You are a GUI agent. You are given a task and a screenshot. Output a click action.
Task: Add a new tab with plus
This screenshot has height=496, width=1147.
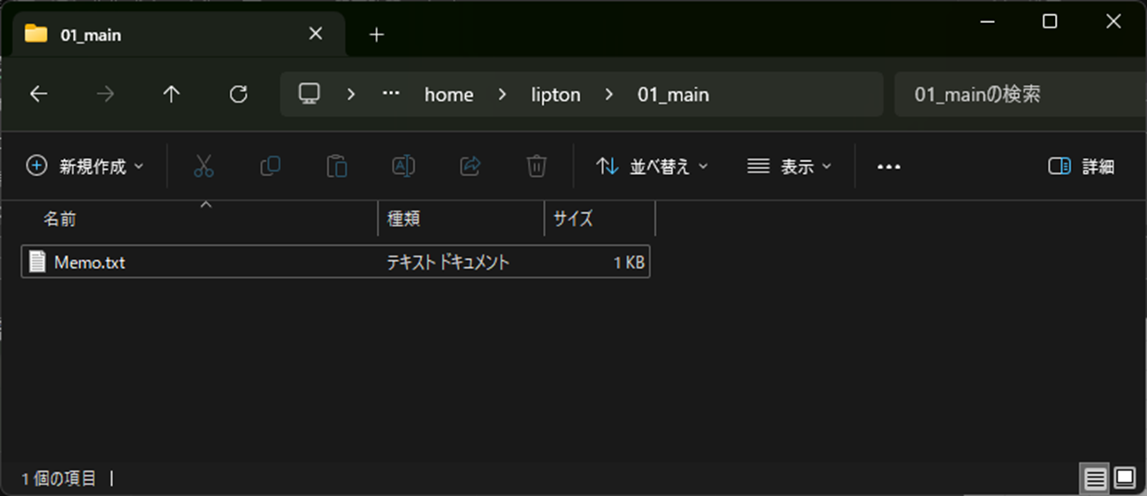pos(377,34)
